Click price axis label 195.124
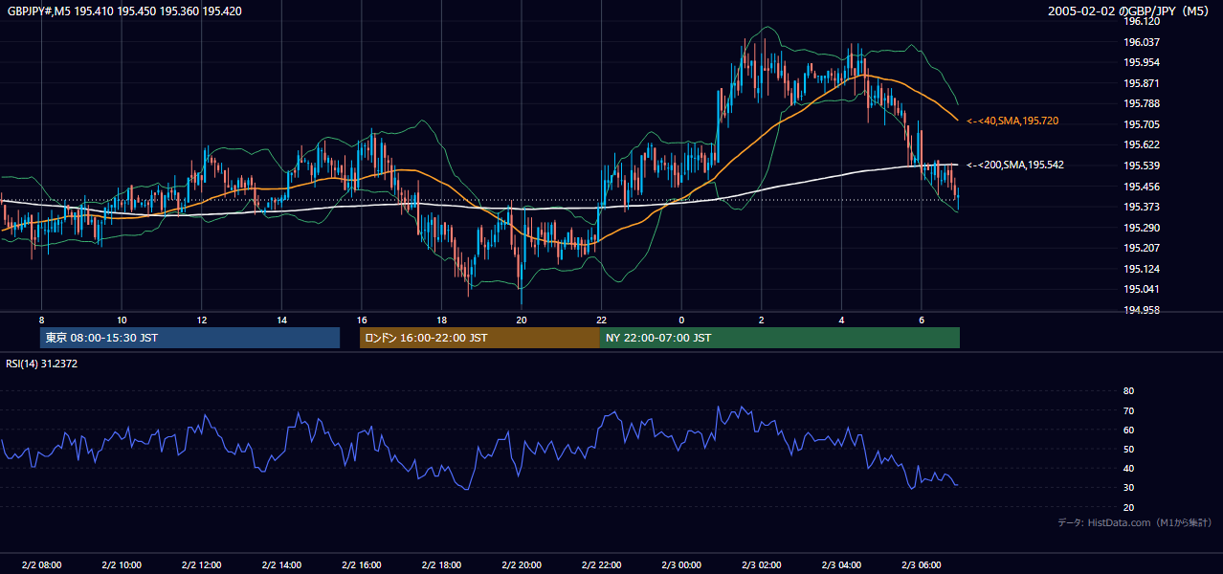This screenshot has height=574, width=1223. click(x=1141, y=269)
